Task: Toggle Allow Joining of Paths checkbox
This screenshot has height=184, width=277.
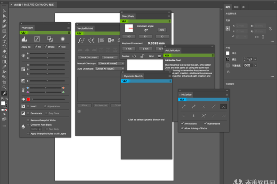Action: (182, 128)
